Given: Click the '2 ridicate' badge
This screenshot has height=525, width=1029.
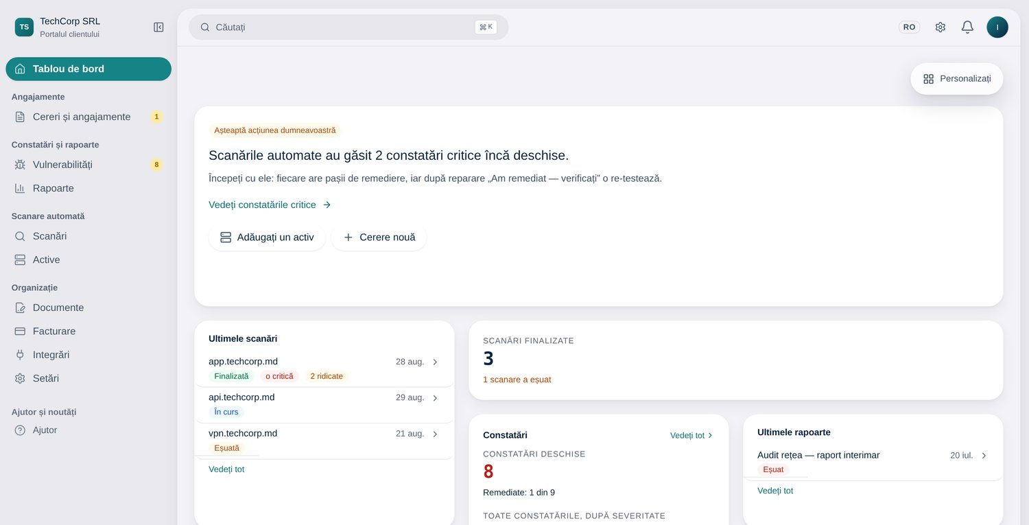Looking at the screenshot, I should click(327, 376).
